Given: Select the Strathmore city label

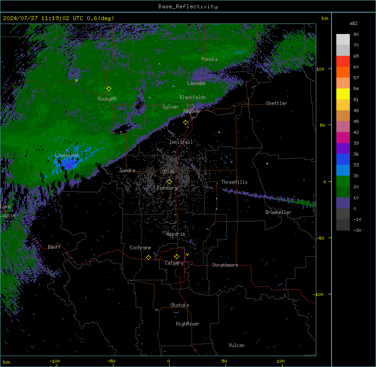Looking at the screenshot, I should click(225, 265).
